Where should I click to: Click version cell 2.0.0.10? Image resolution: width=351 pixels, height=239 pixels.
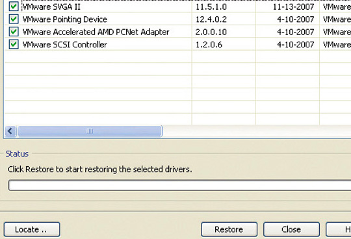click(211, 32)
